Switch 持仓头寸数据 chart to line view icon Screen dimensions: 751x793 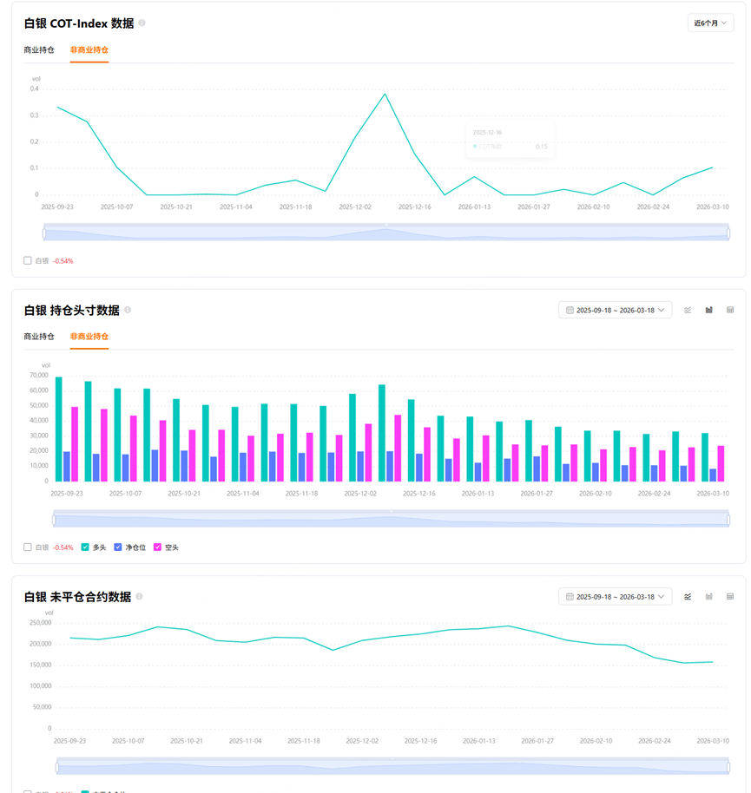[x=688, y=310]
